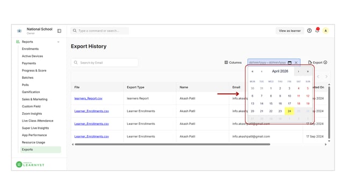The width and height of the screenshot is (346, 195).
Task: Toggle the sidebar collapse icon
Action: pos(59,31)
